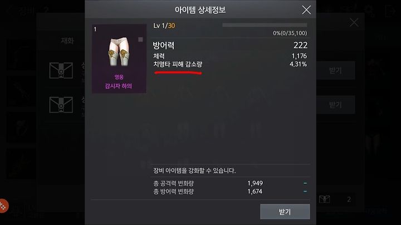
Task: Tap the orange floating overlay icon
Action: [x=3, y=206]
